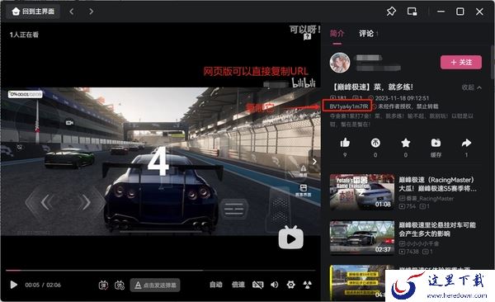Like the video with thumbs-up icon

coord(345,143)
